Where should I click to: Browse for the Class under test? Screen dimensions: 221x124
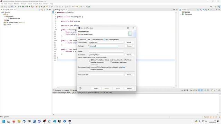coord(129,75)
